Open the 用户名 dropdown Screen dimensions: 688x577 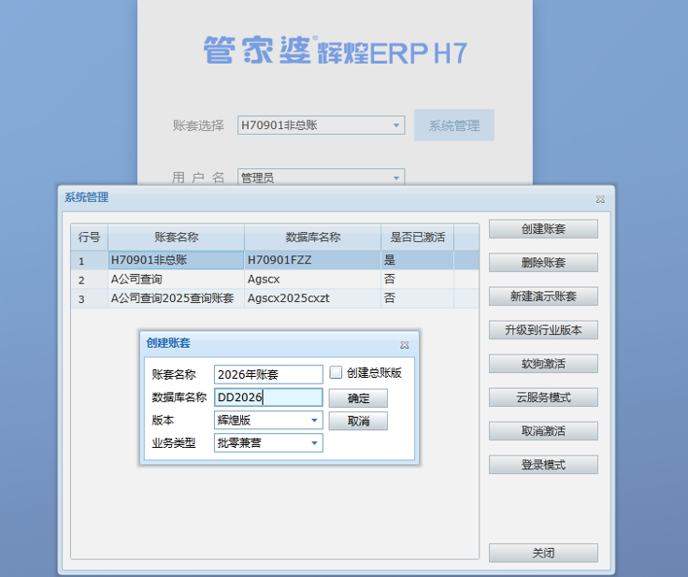click(396, 178)
